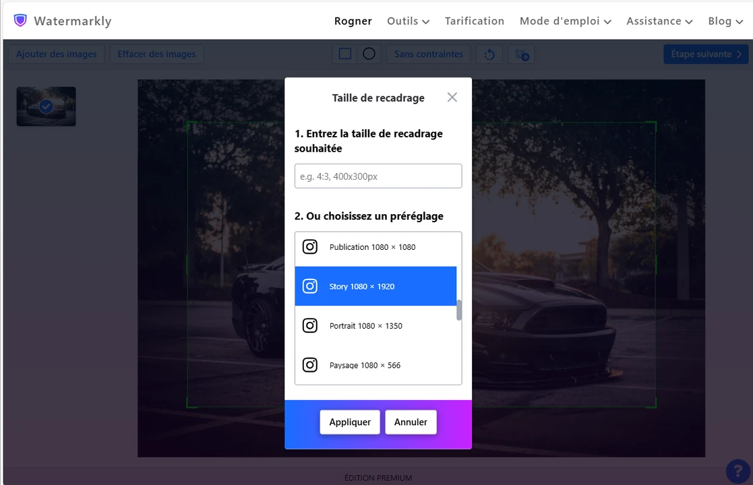This screenshot has width=753, height=485.
Task: Expand the Blog dropdown menu
Action: [x=725, y=21]
